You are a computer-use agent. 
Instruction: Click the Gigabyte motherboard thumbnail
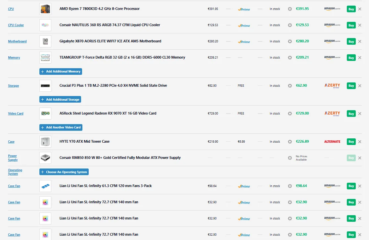click(45, 41)
